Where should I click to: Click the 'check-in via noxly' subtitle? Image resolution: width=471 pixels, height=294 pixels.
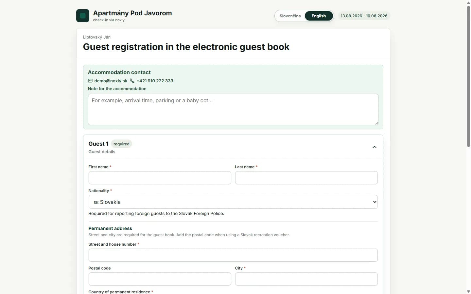click(x=109, y=20)
